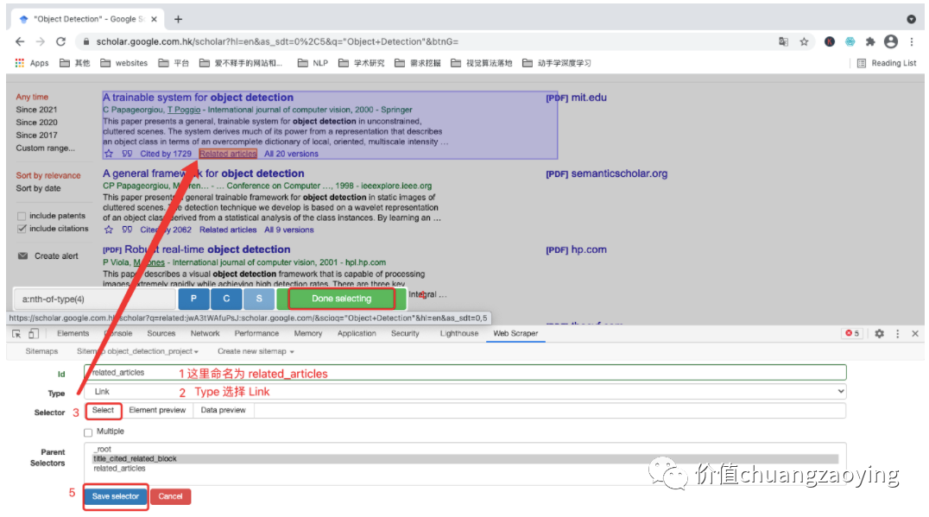Click "Element preview" button
929x517 pixels.
[x=157, y=410]
